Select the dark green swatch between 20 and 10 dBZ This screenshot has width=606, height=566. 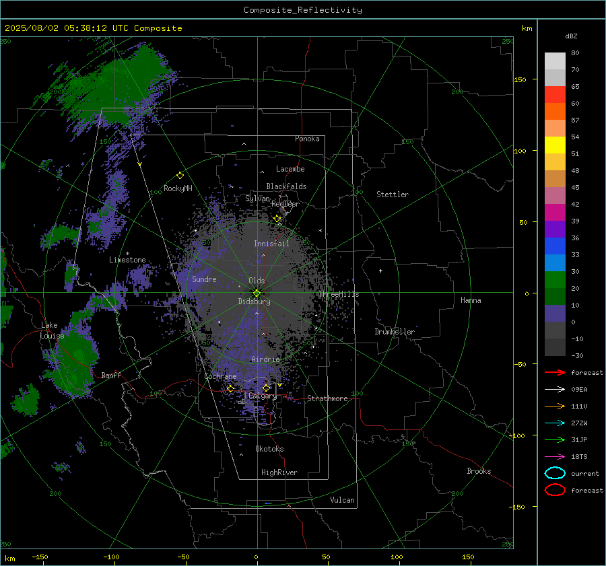[555, 296]
